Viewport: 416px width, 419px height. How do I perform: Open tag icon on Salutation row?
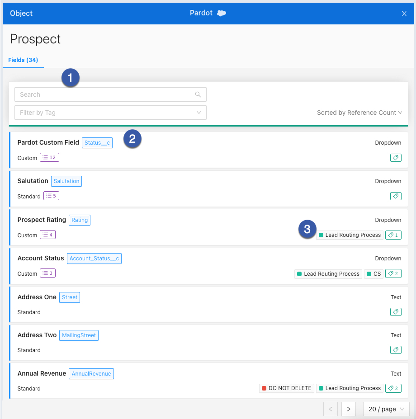click(x=396, y=196)
